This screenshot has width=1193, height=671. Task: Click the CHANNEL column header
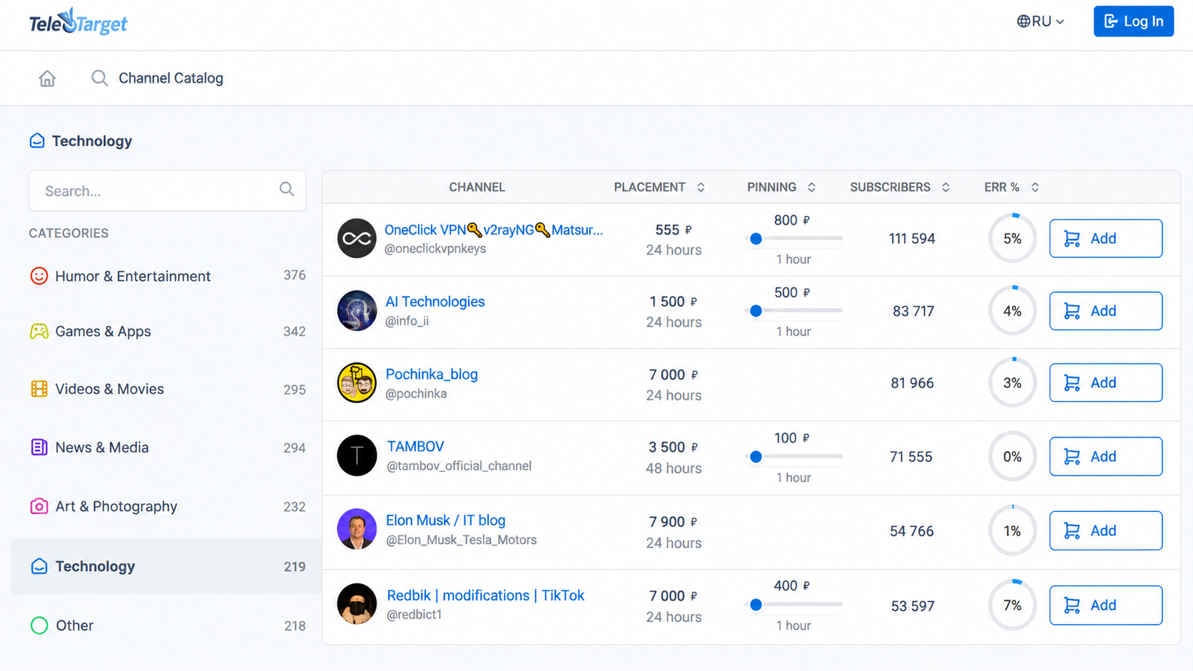(477, 187)
